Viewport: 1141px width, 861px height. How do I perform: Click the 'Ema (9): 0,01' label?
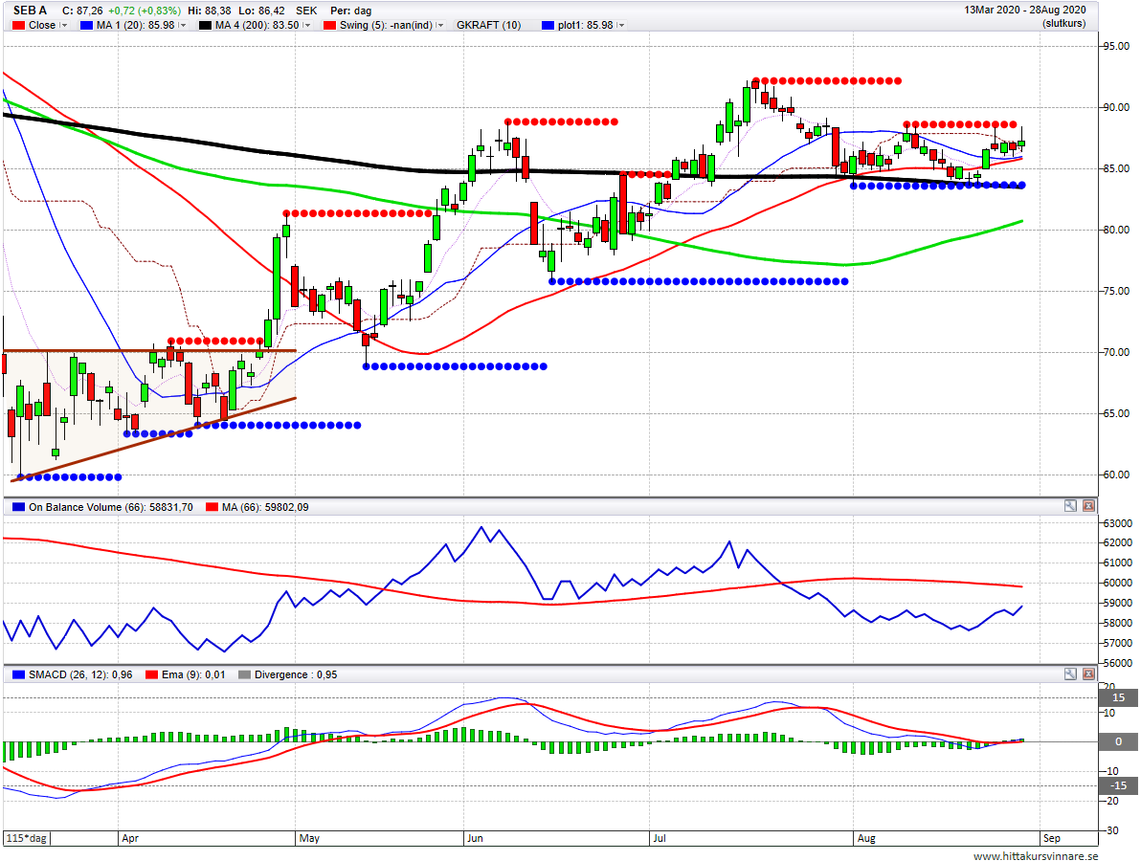coord(193,674)
